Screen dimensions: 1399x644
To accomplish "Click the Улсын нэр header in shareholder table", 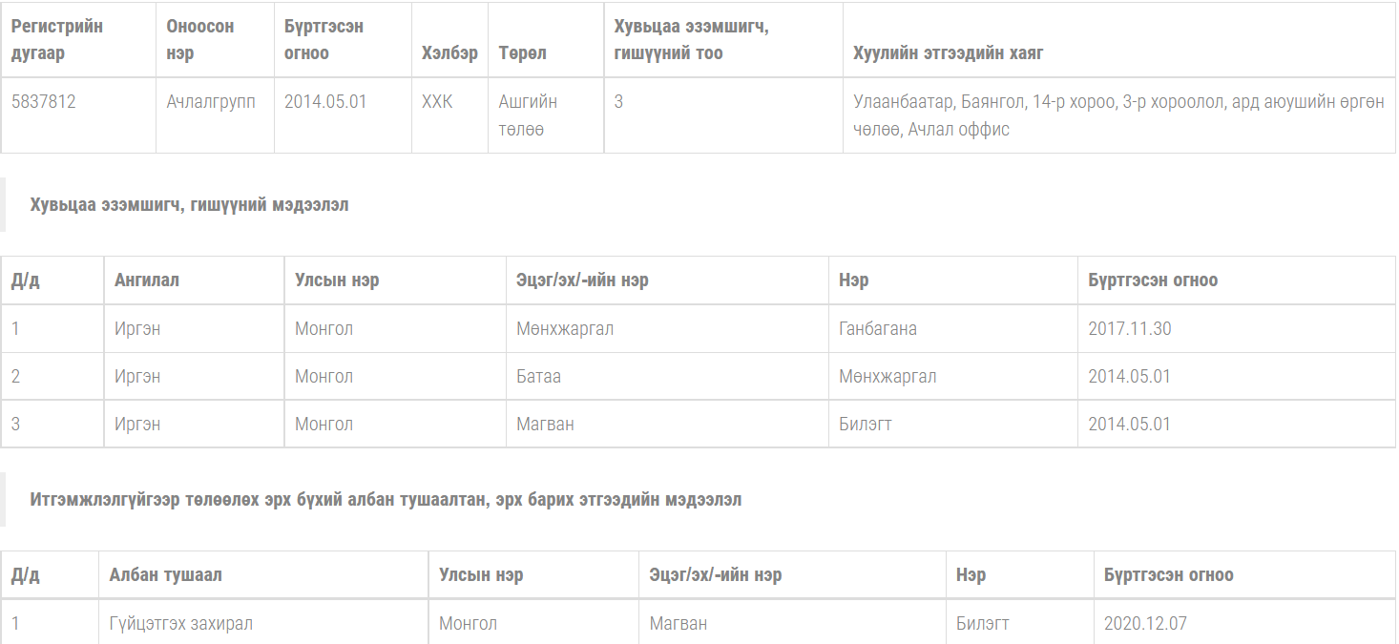I will [337, 280].
